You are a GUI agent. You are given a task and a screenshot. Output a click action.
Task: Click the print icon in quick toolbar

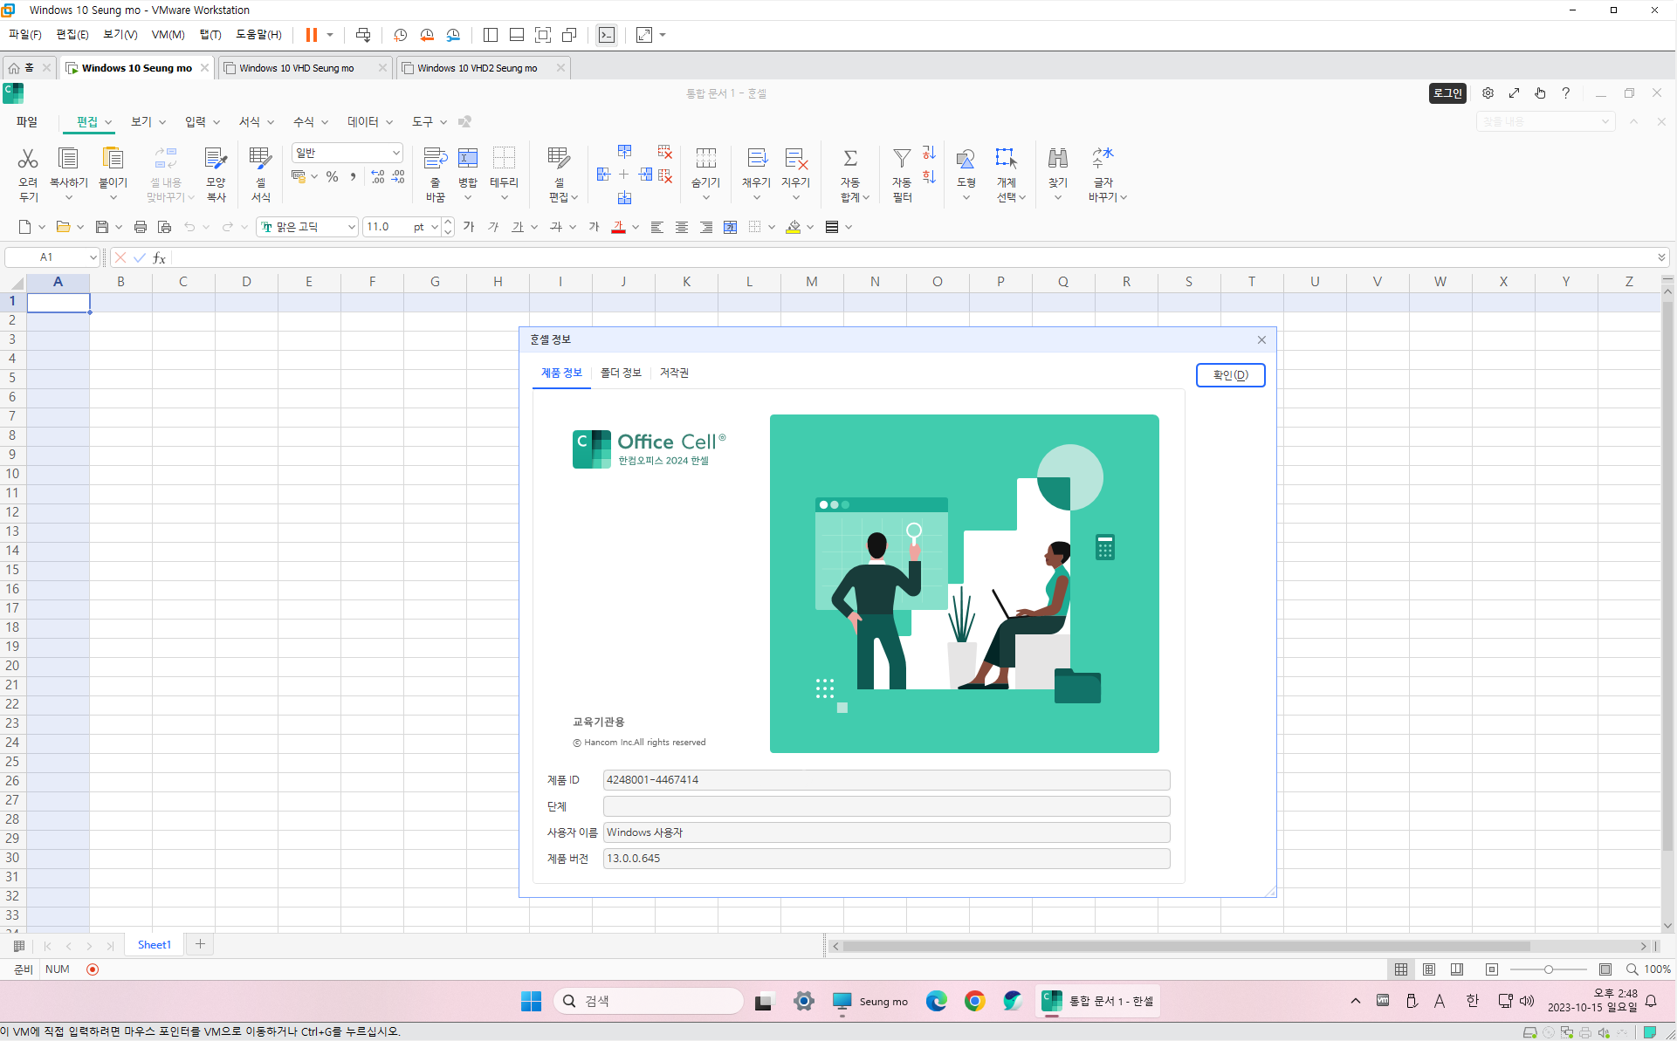click(x=140, y=227)
